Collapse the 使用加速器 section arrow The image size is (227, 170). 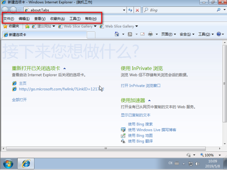[149, 100]
